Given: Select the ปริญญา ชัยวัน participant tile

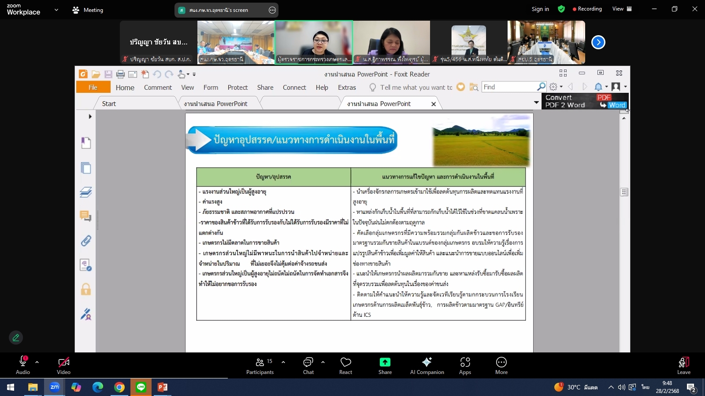Looking at the screenshot, I should pyautogui.click(x=159, y=42).
